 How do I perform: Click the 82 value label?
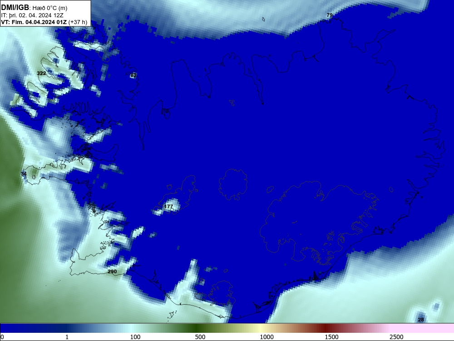[133, 75]
